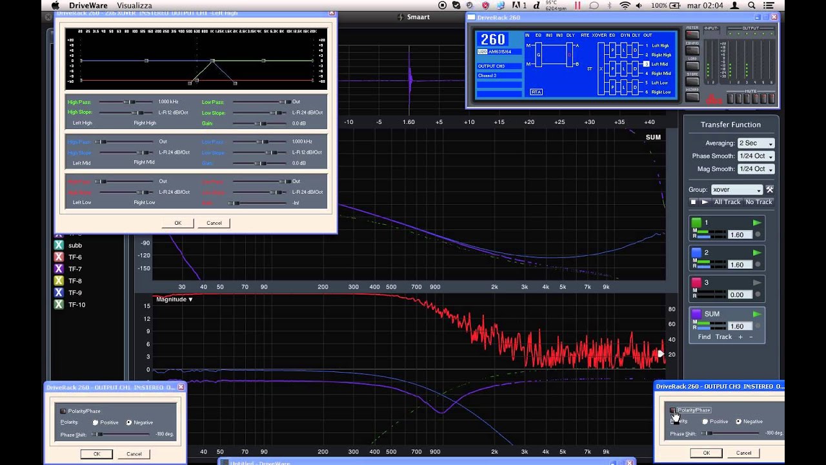Open the P EQ block for Left High output
Viewport: 826px width, 465px height.
[612, 50]
